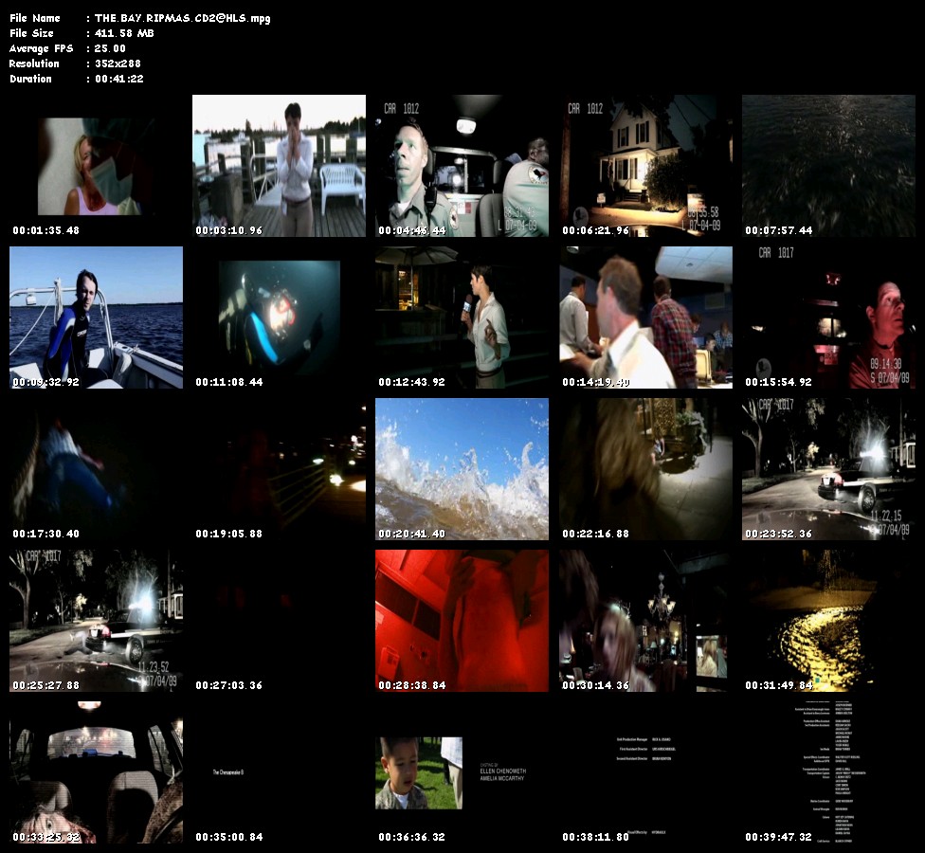Click the chandelier thumbnail 00:30:14.36
This screenshot has width=925, height=853.
click(x=646, y=621)
